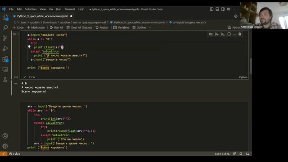Viewport: 288px width, 162px height.
Task: Open notifications bell in status bar
Action: tap(241, 154)
